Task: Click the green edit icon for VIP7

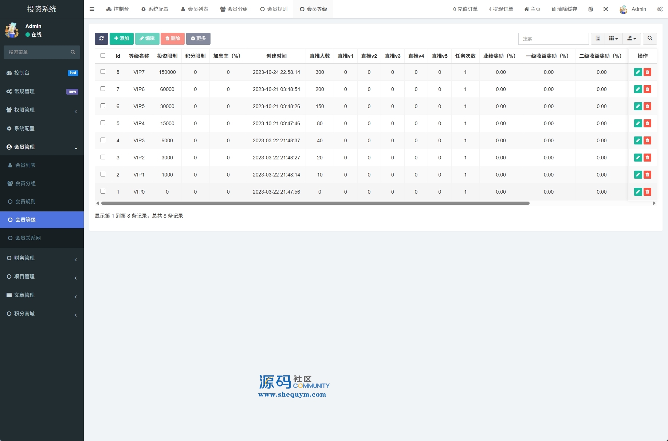Action: 638,72
